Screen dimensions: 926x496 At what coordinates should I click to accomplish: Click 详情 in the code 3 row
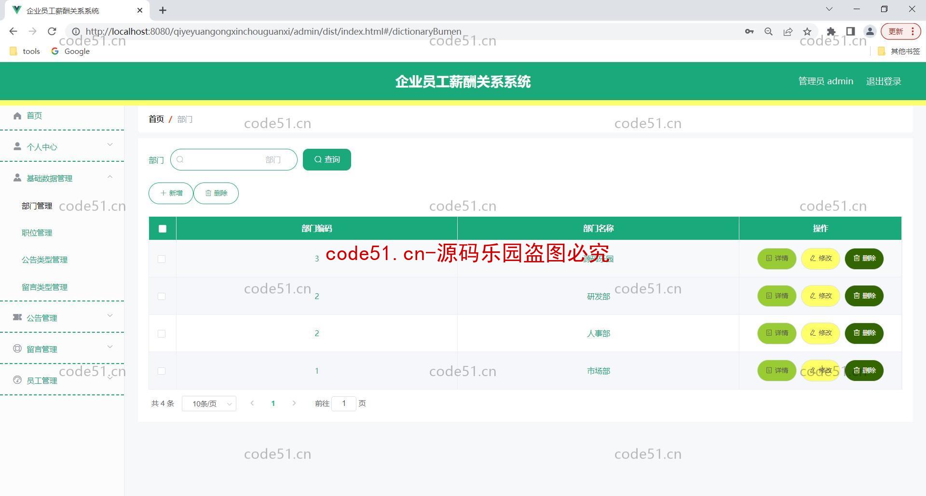777,259
